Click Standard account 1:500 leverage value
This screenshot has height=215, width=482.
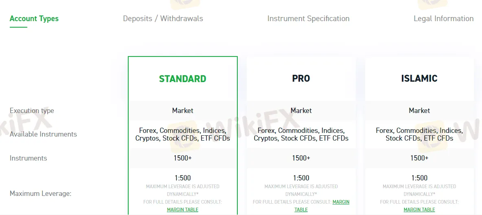183,178
